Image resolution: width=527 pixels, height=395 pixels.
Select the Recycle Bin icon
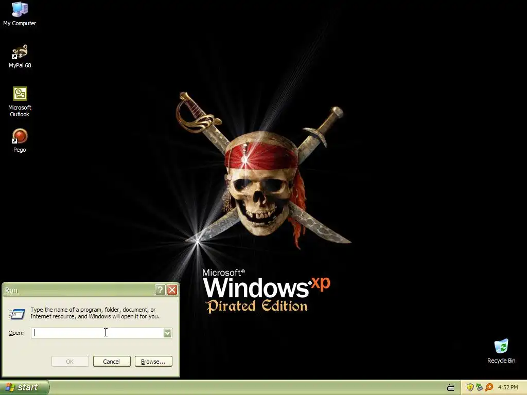point(501,351)
